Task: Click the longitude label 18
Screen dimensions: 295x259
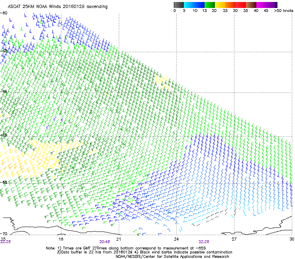Action: click(x=61, y=239)
